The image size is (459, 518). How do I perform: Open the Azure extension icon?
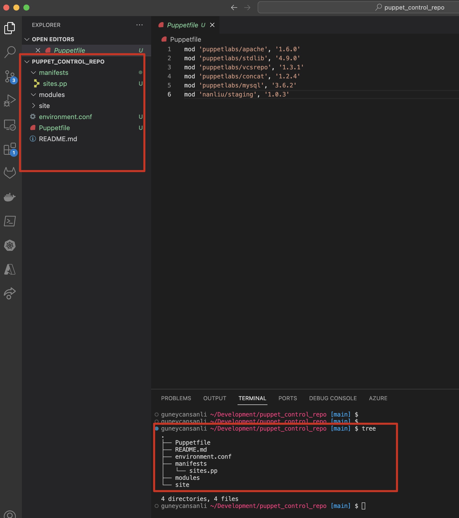[10, 269]
